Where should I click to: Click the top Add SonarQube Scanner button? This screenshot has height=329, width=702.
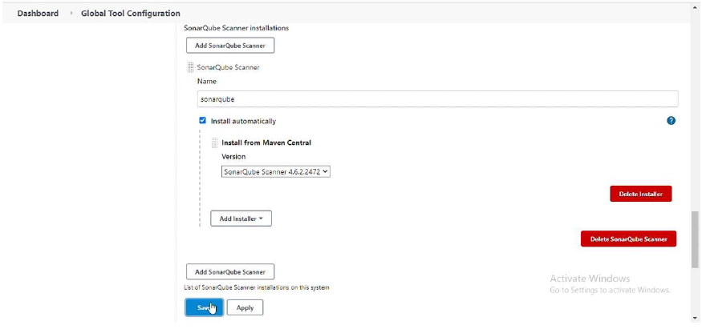tap(230, 46)
